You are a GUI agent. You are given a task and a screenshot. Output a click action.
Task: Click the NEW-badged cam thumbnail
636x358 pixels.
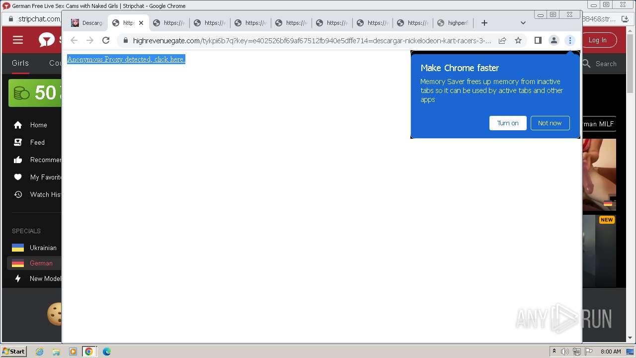point(599,251)
